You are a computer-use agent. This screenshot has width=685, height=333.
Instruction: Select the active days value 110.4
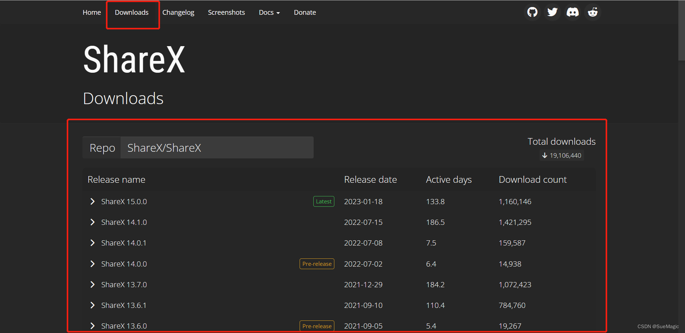tap(435, 305)
